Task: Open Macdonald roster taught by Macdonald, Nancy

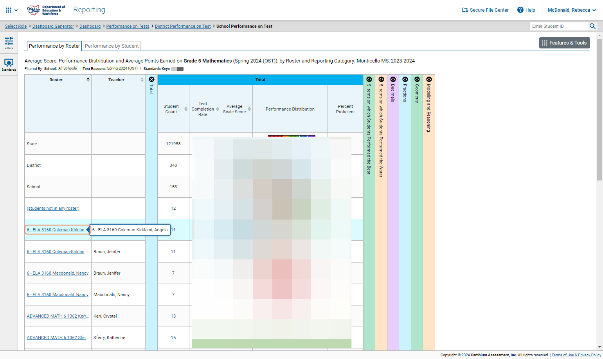Action: (x=58, y=295)
